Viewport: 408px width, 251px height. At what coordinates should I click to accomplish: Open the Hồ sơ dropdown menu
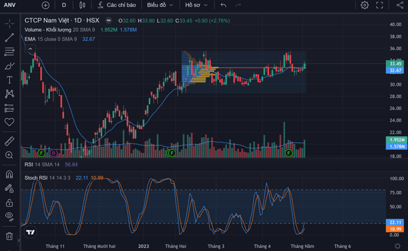point(196,5)
